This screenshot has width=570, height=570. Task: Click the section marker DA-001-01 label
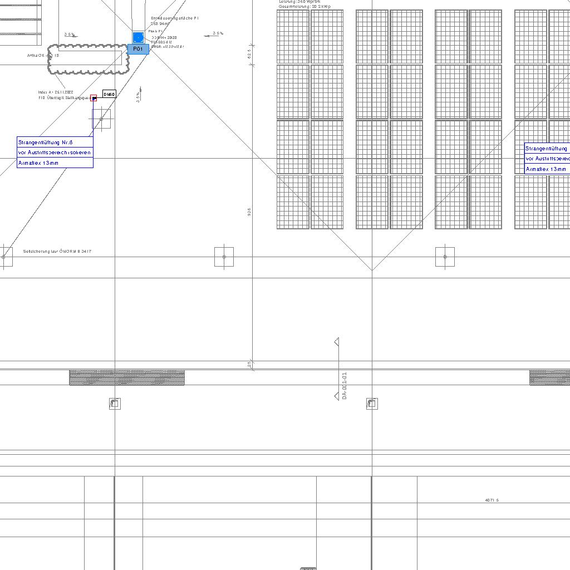345,386
